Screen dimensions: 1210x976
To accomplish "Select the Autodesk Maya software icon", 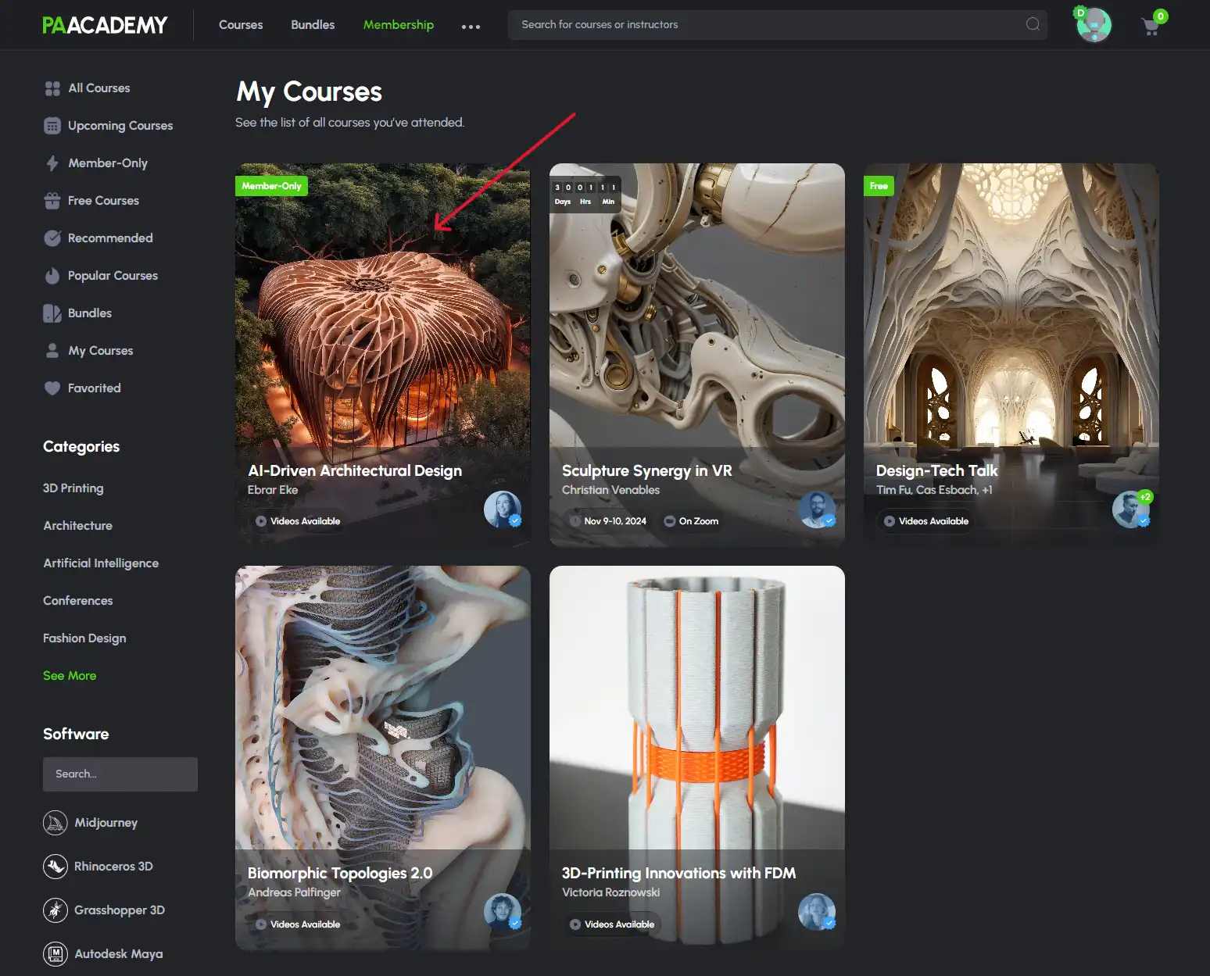I will click(x=55, y=953).
